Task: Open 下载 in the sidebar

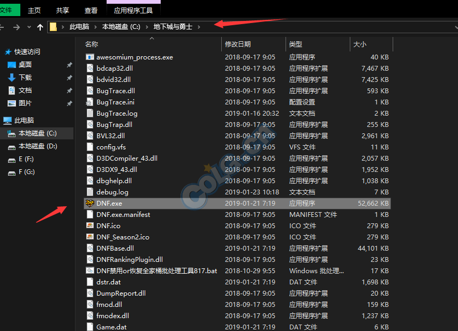Action: (x=25, y=78)
